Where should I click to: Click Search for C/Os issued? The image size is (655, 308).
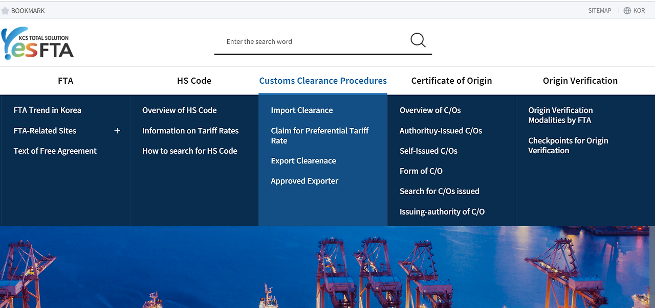tap(440, 192)
